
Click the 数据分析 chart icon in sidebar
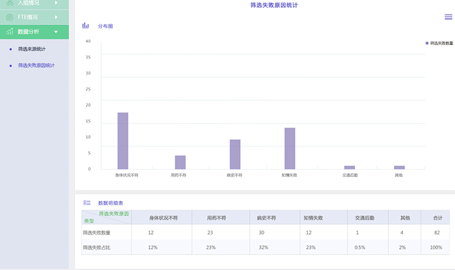click(x=10, y=32)
